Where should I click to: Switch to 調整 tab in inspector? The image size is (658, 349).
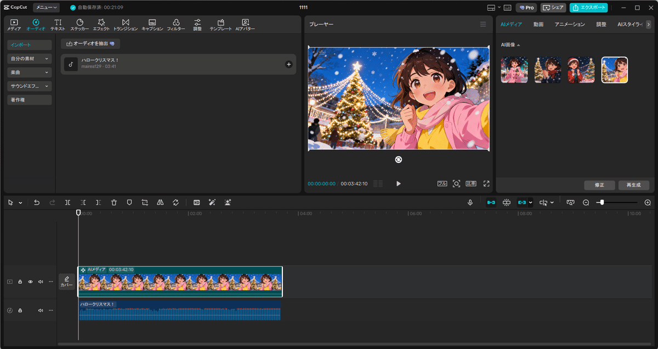pyautogui.click(x=602, y=25)
